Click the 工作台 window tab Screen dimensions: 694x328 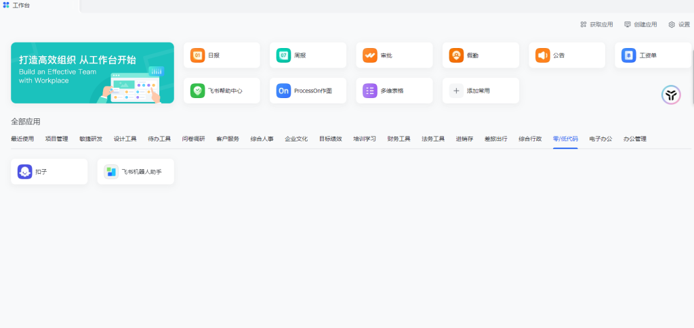pos(39,5)
